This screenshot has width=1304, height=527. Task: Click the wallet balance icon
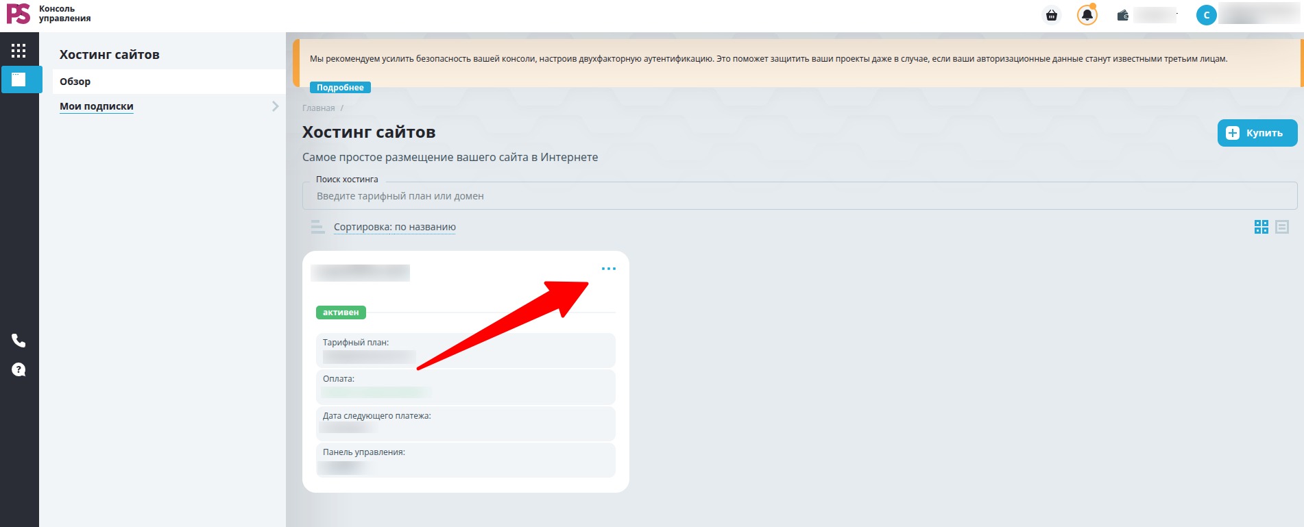tap(1123, 15)
